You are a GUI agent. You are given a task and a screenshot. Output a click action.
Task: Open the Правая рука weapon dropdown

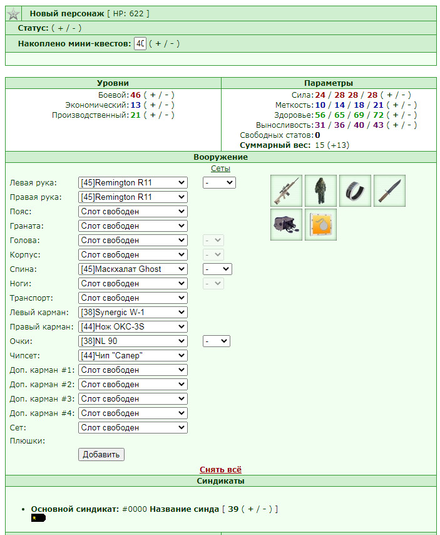point(133,197)
